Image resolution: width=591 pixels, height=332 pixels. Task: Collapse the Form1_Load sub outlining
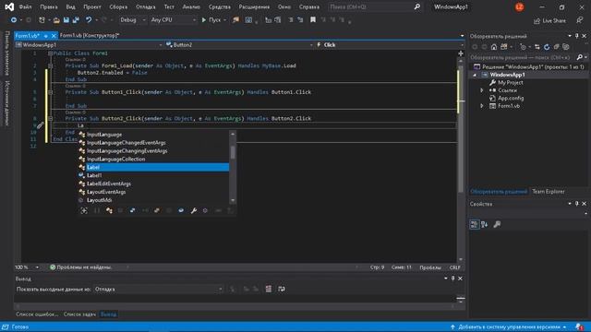click(x=50, y=65)
